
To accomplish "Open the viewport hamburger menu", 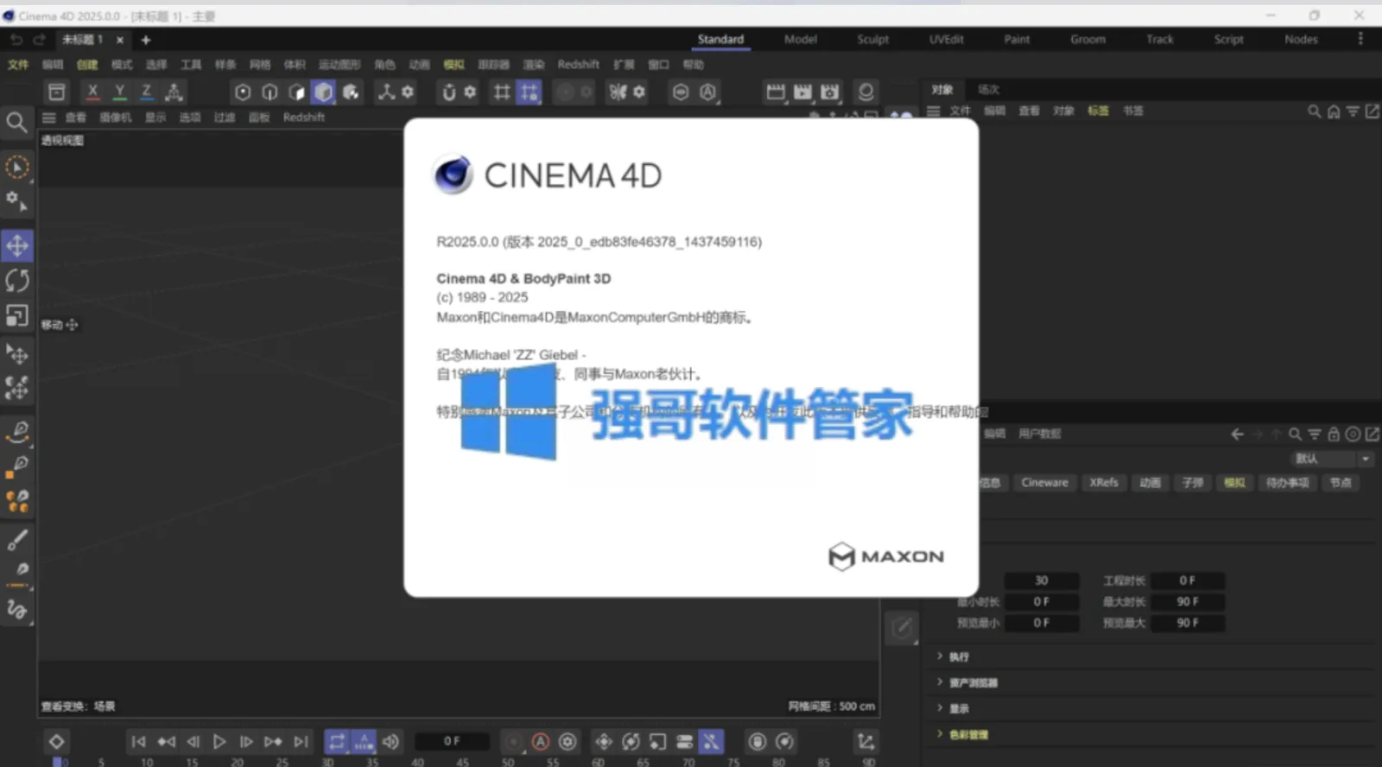I will [x=49, y=117].
